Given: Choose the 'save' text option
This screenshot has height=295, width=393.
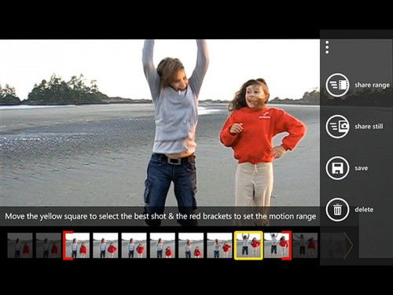Looking at the screenshot, I should [x=362, y=168].
